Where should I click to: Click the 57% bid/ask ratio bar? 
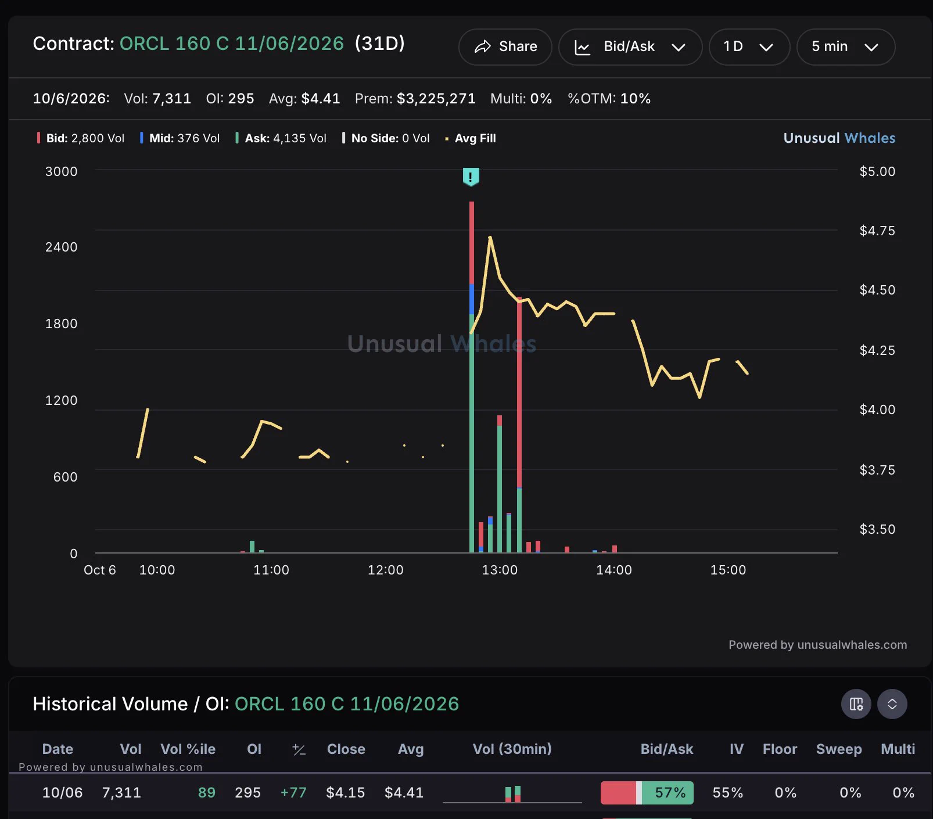tap(647, 793)
